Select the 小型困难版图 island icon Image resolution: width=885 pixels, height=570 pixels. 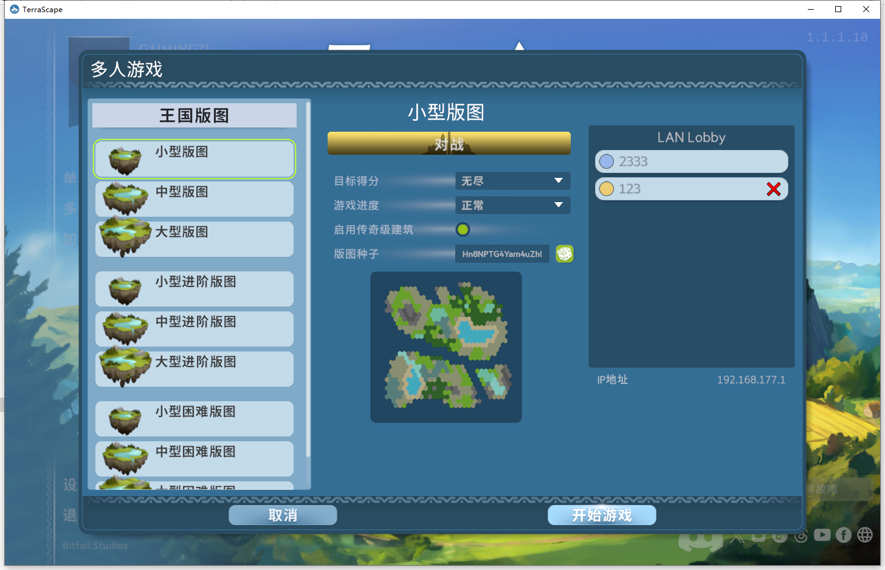point(126,419)
